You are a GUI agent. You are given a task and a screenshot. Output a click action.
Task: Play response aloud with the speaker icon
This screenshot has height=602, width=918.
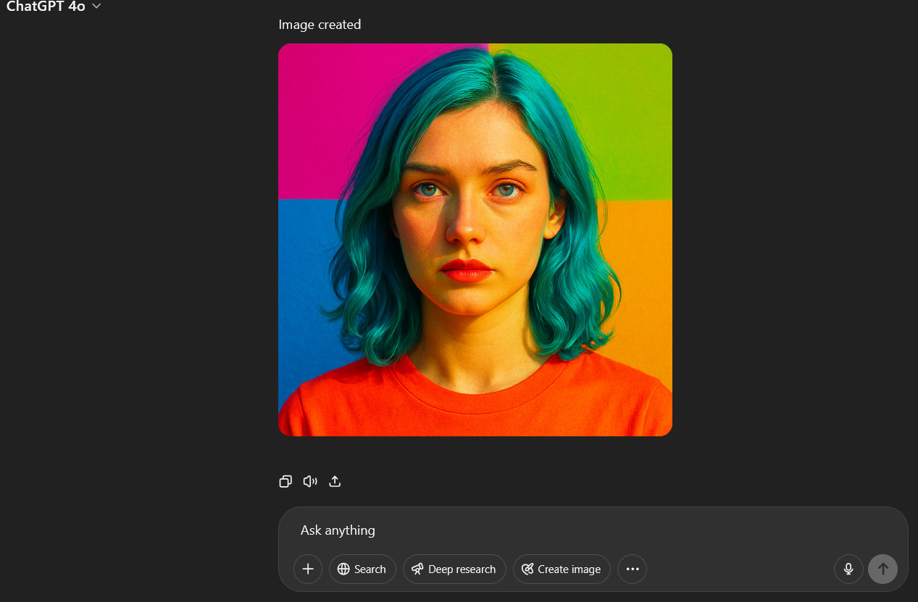click(x=310, y=481)
